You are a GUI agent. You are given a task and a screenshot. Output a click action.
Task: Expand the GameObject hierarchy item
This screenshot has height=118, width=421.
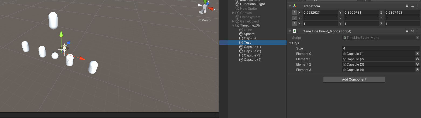[x=233, y=21]
